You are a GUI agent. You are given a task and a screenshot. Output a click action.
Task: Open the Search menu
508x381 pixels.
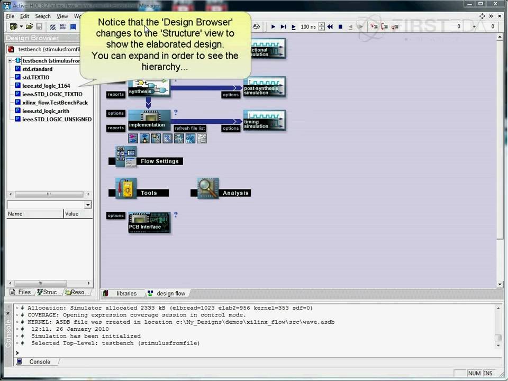[x=43, y=16]
